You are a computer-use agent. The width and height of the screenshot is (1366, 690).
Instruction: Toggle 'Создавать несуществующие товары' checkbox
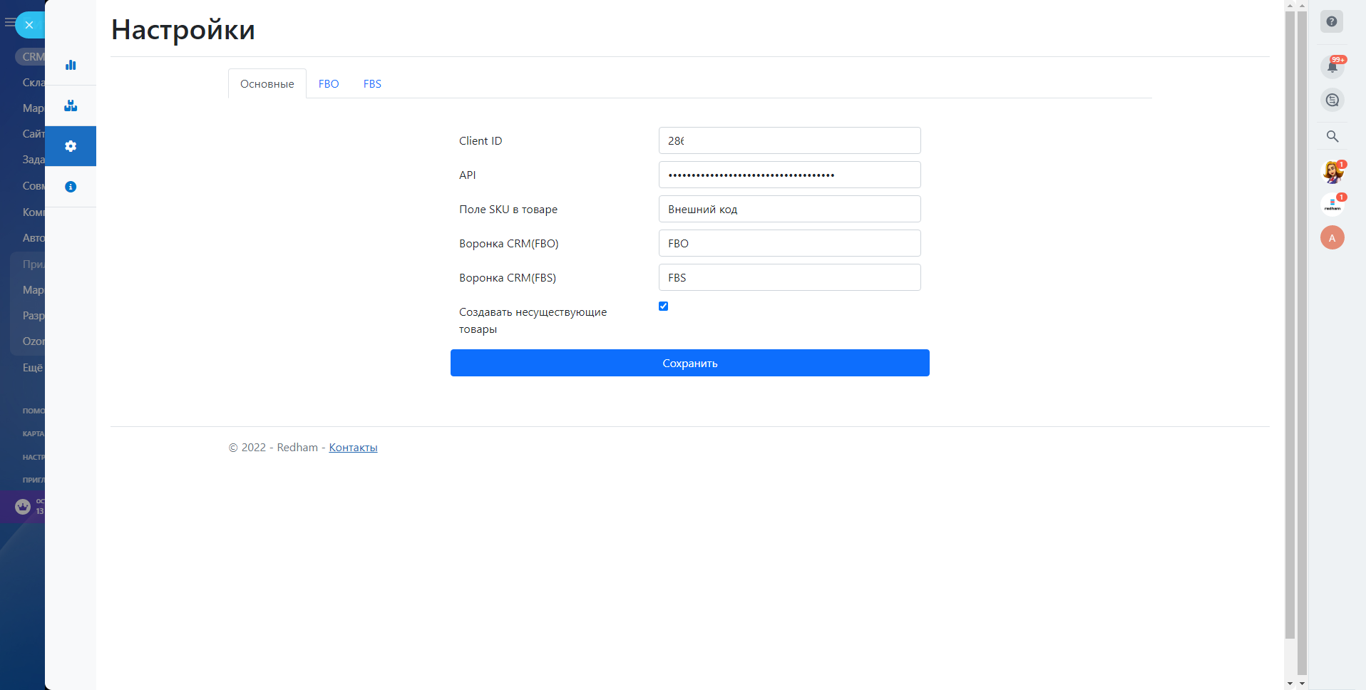pyautogui.click(x=663, y=307)
